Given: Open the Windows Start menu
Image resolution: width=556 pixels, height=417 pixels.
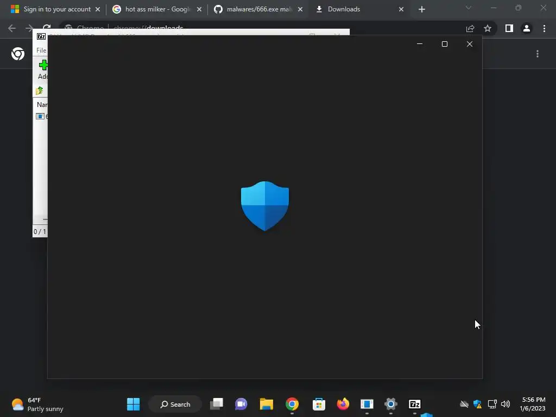Looking at the screenshot, I should tap(134, 404).
